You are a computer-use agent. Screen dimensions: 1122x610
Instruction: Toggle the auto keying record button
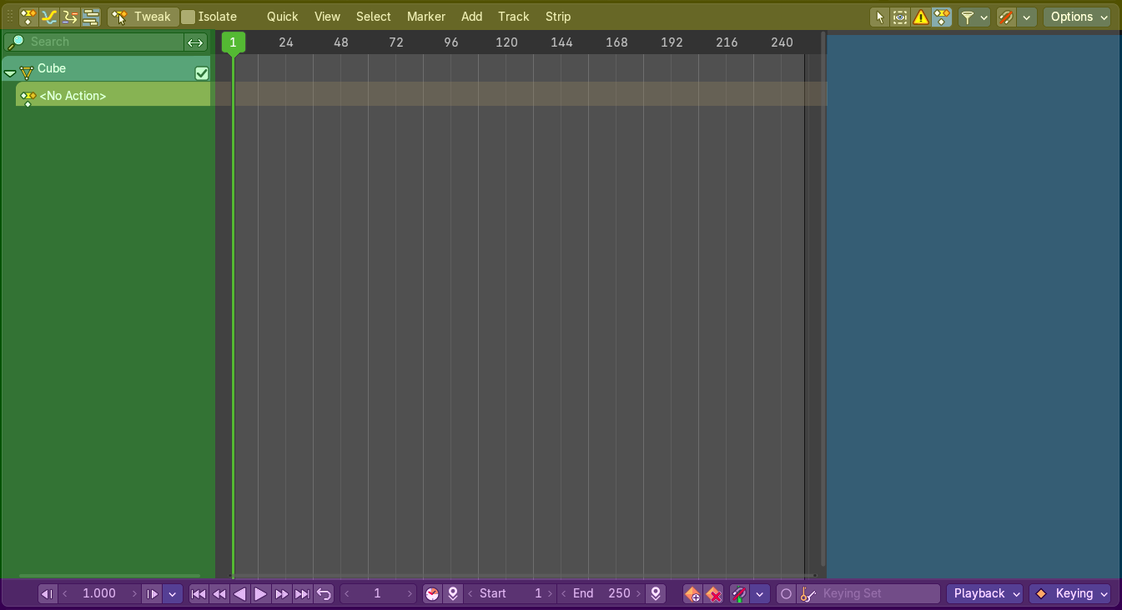(786, 594)
